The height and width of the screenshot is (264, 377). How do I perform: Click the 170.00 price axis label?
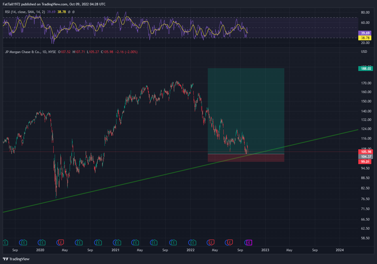366,83
